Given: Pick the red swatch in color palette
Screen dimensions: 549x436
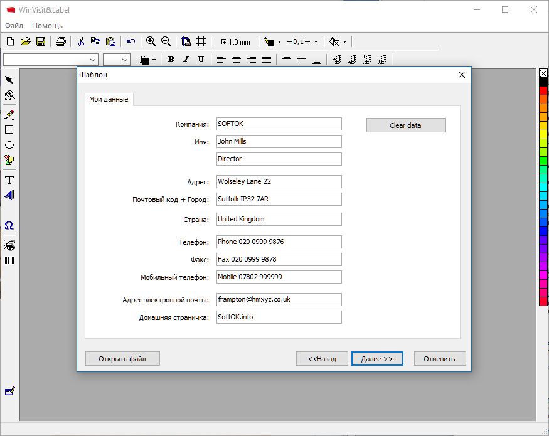Looking at the screenshot, I should pos(543,91).
